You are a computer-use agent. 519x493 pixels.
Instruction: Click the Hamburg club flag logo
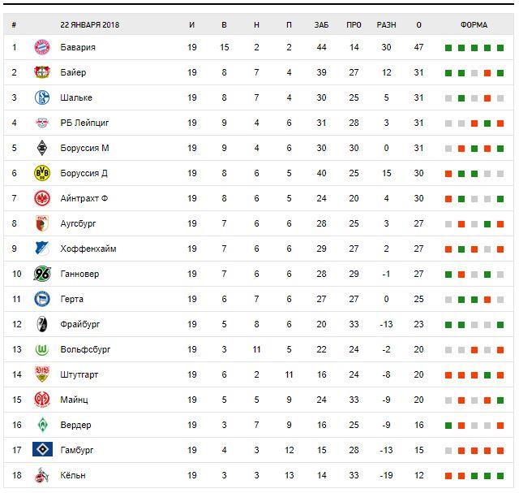pos(42,450)
